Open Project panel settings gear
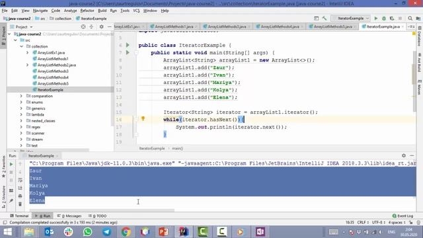 pos(101,26)
